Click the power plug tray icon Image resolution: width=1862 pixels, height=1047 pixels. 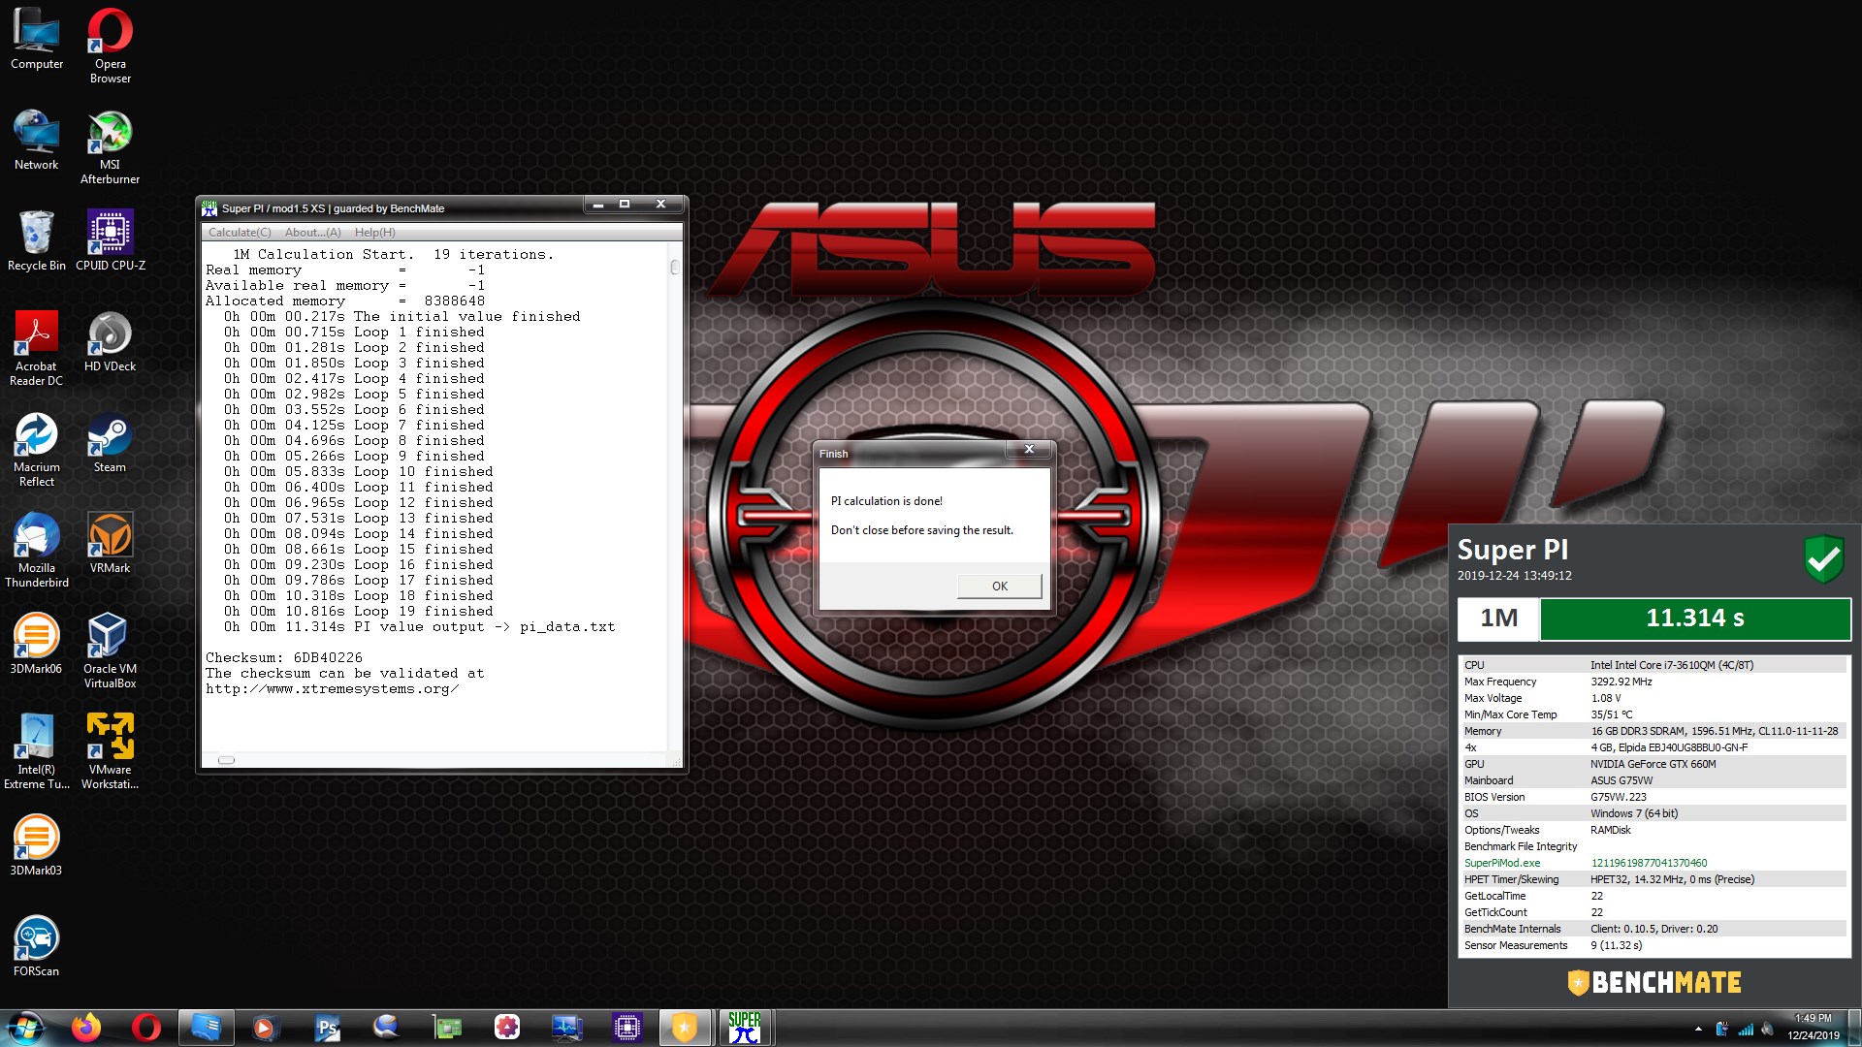pos(1722,1029)
